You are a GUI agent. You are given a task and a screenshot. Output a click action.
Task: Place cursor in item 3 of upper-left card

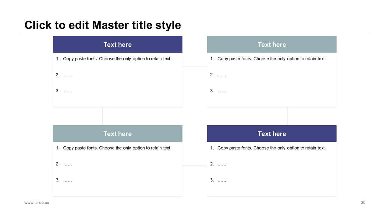pos(67,91)
